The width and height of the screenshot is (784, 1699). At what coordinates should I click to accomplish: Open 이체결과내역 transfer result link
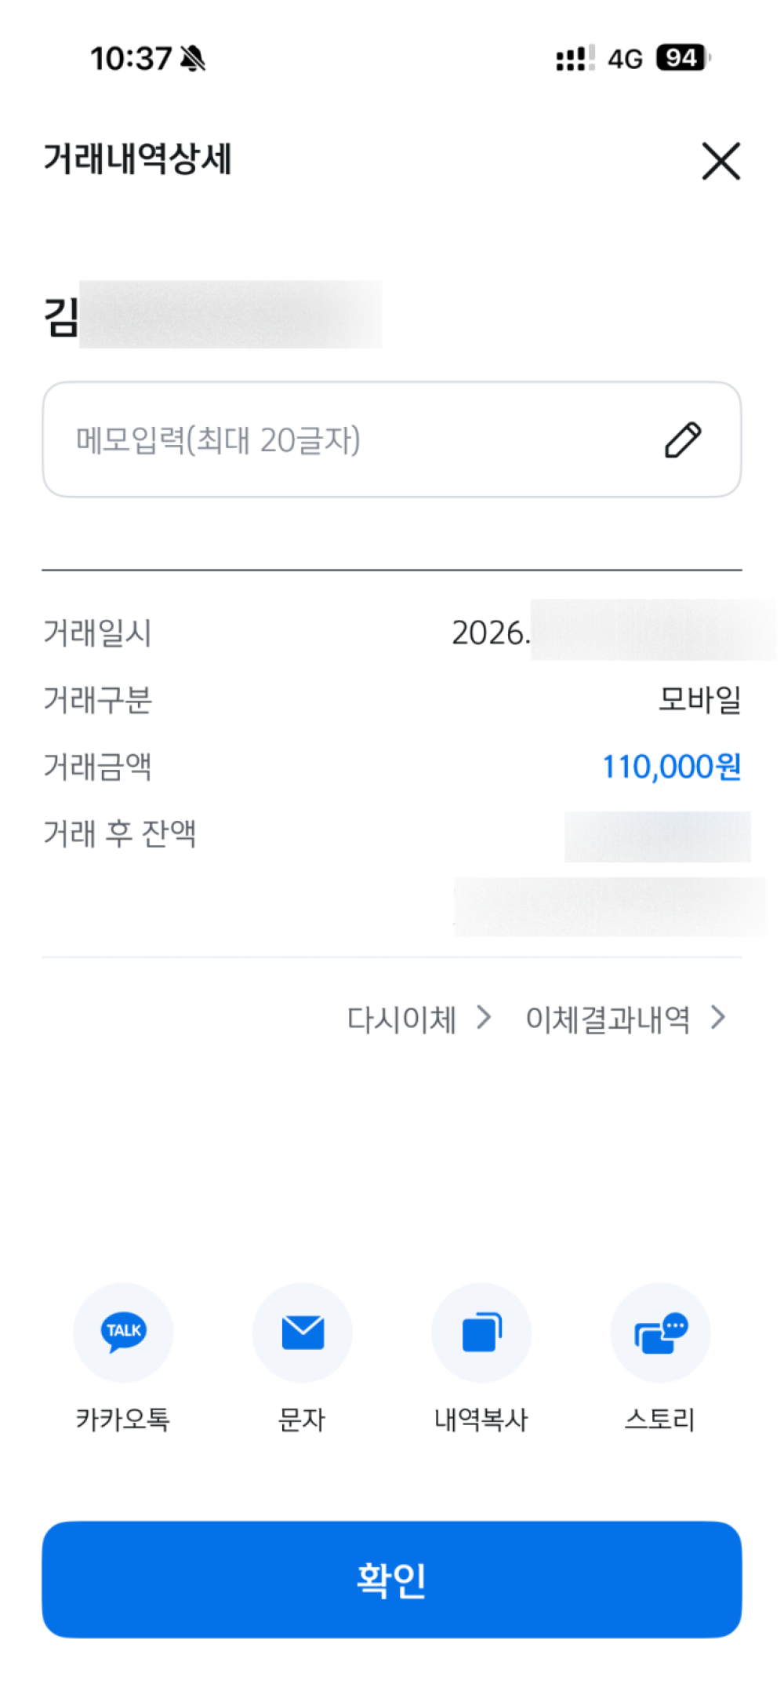pos(608,1019)
